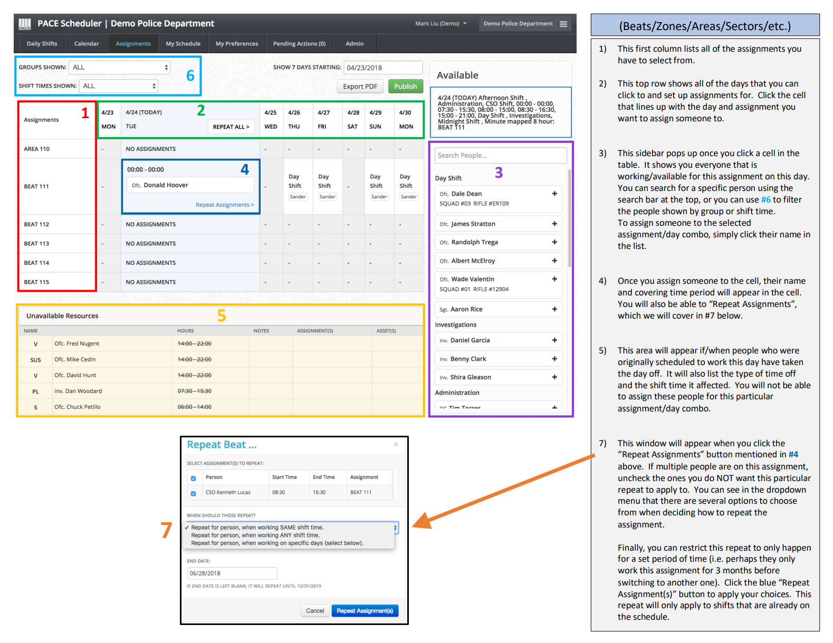Screen dimensions: 833x643
Task: Click the BEAT 113 assignment row label
Action: point(36,244)
